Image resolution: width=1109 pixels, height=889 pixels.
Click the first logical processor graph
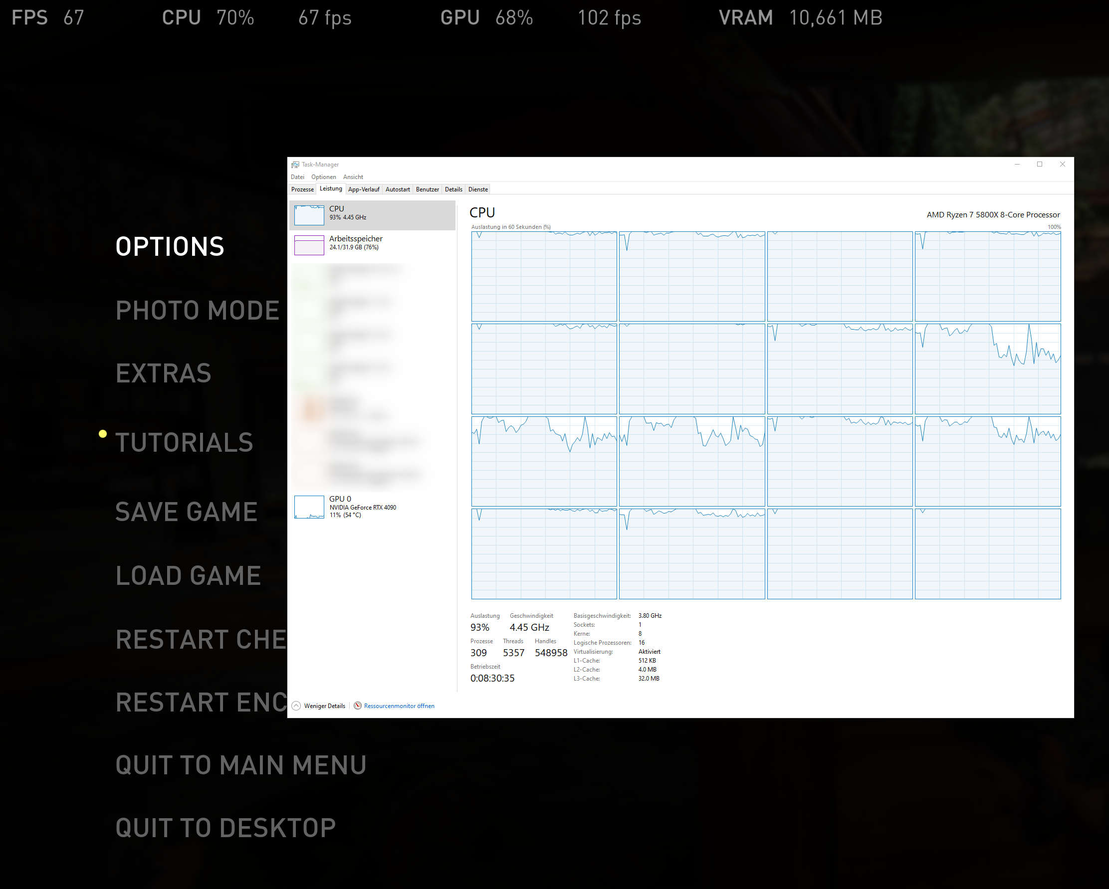[544, 277]
